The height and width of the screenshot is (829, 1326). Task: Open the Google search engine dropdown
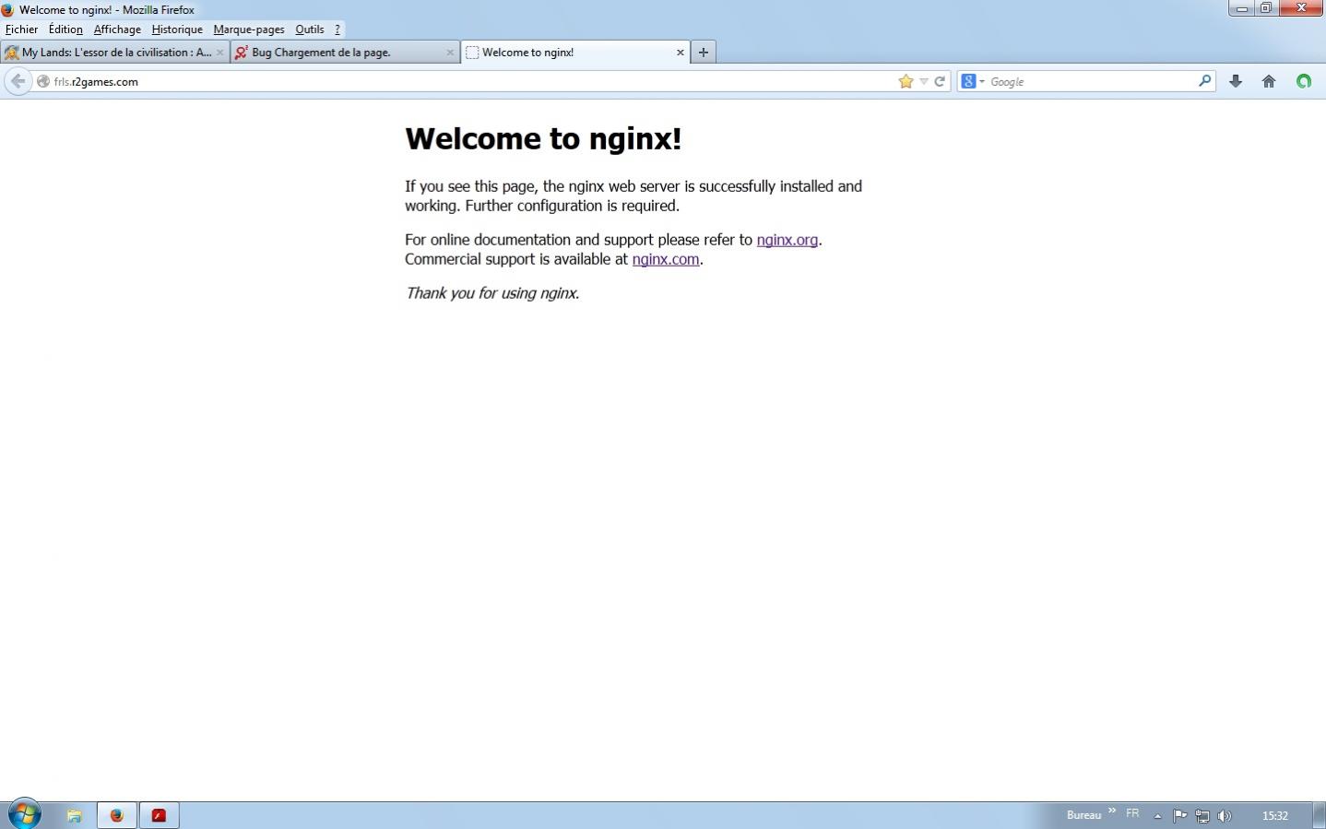[973, 81]
